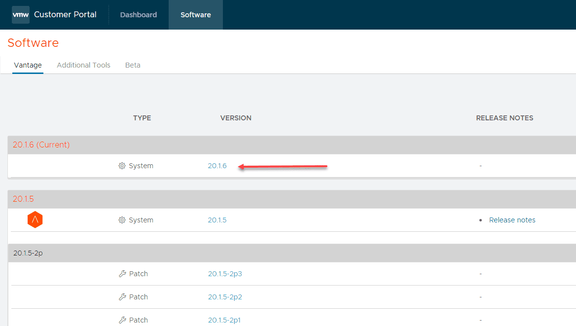Open the 20.1.5-2p3 patch link
Viewport: 576px width, 326px height.
pos(225,274)
